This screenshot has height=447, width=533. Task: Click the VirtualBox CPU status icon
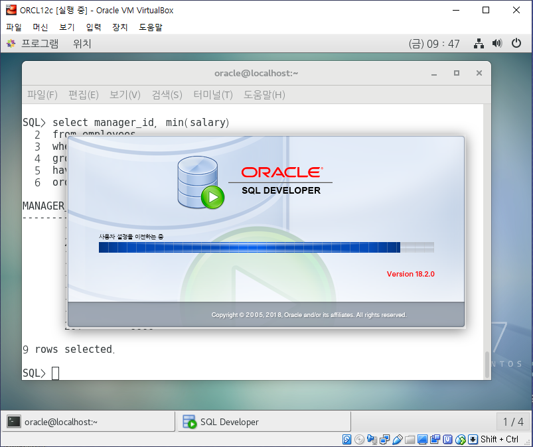point(447,439)
